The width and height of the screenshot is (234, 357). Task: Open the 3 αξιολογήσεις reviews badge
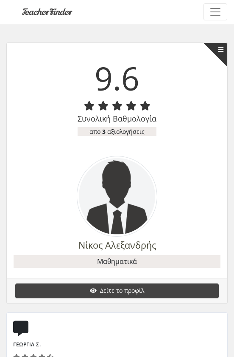coord(117,132)
